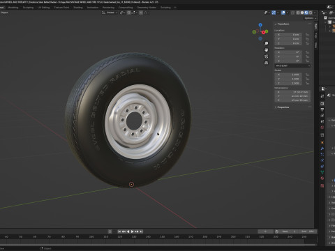Toggle snapping magnet in header
This screenshot has height=251, width=335.
tap(128, 13)
